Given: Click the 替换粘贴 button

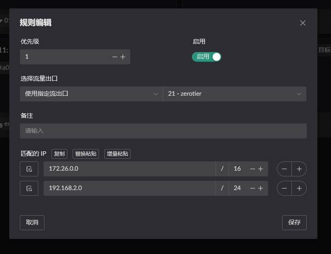Looking at the screenshot, I should 86,154.
